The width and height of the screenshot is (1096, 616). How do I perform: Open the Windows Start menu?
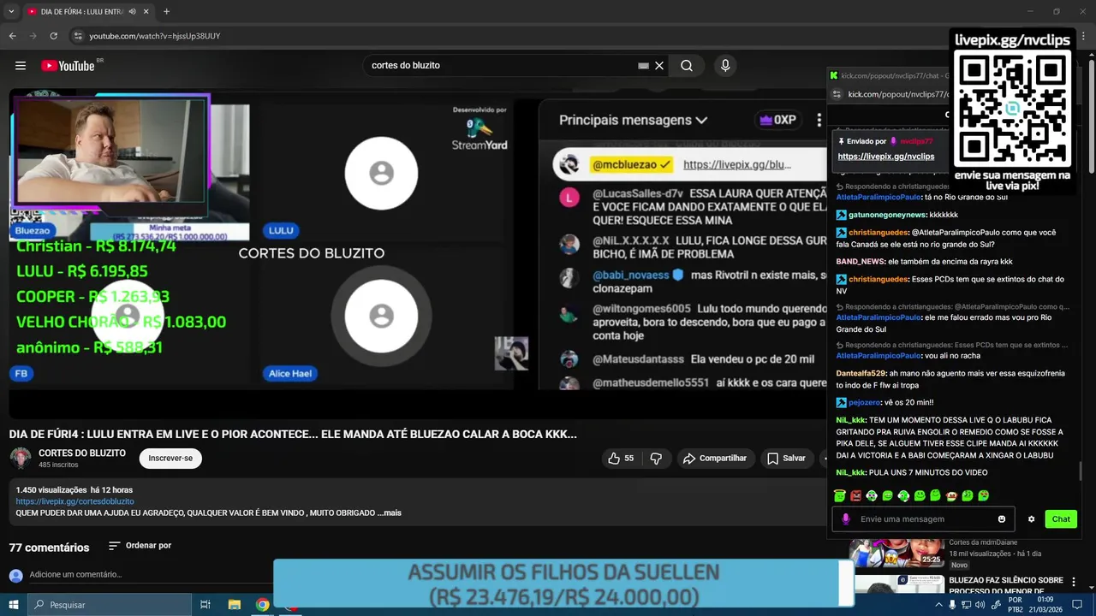pos(13,605)
